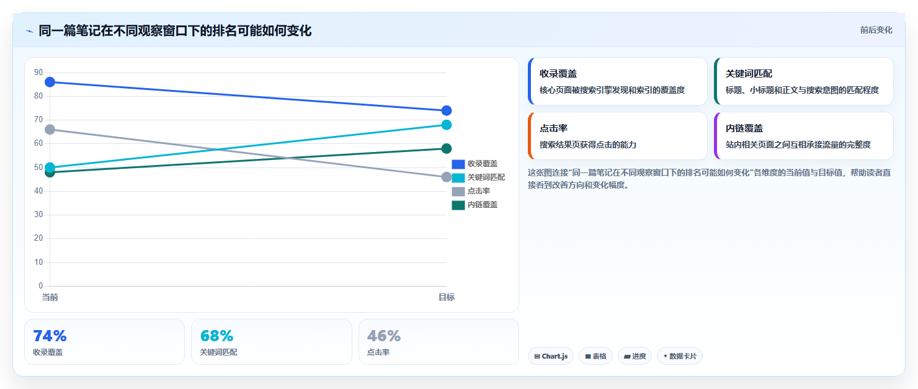Screen dimensions: 918x389
Task: Click the 当前 x-axis label
Action: click(x=50, y=297)
